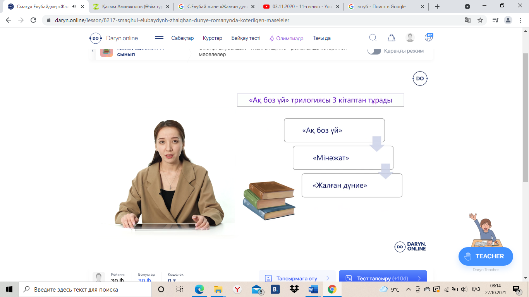
Task: Switch to ютуб - Поиск в Google tab
Action: pos(385,7)
